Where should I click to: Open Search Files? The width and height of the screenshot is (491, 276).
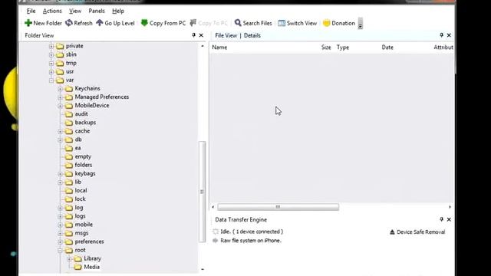pos(253,23)
